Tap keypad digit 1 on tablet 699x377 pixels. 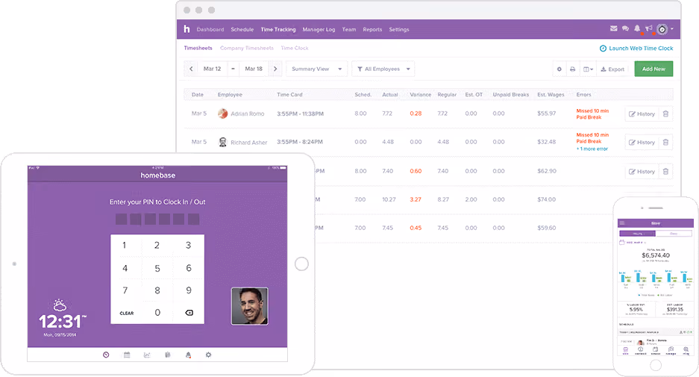tap(125, 245)
